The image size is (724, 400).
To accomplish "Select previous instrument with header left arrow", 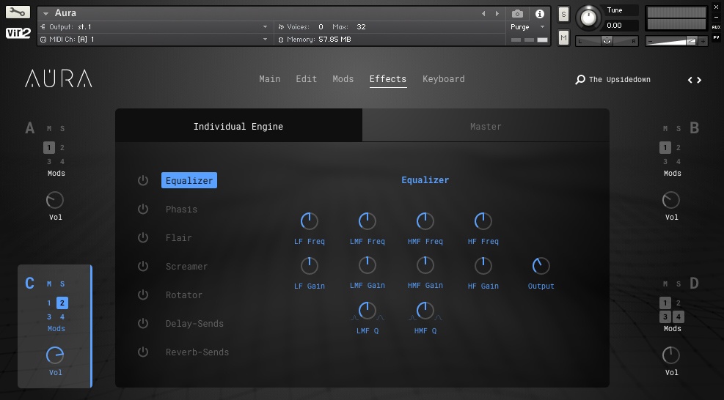I will pos(483,14).
